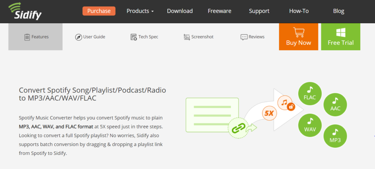
Task: Click the green MP3 format circle
Action: click(335, 136)
